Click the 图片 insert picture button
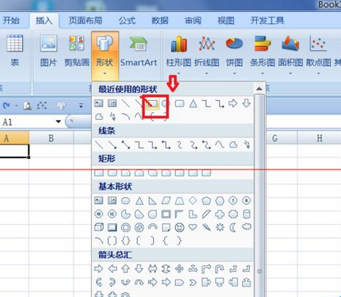This screenshot has height=297, width=341. click(48, 51)
